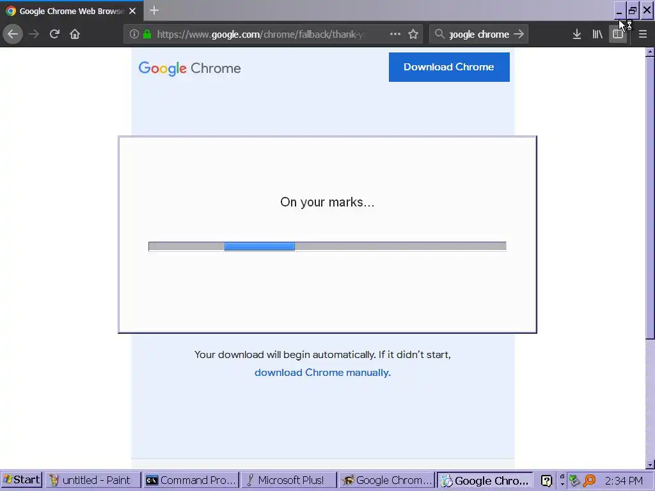Viewport: 655px width, 491px height.
Task: Click the question mark tray icon
Action: [546, 481]
